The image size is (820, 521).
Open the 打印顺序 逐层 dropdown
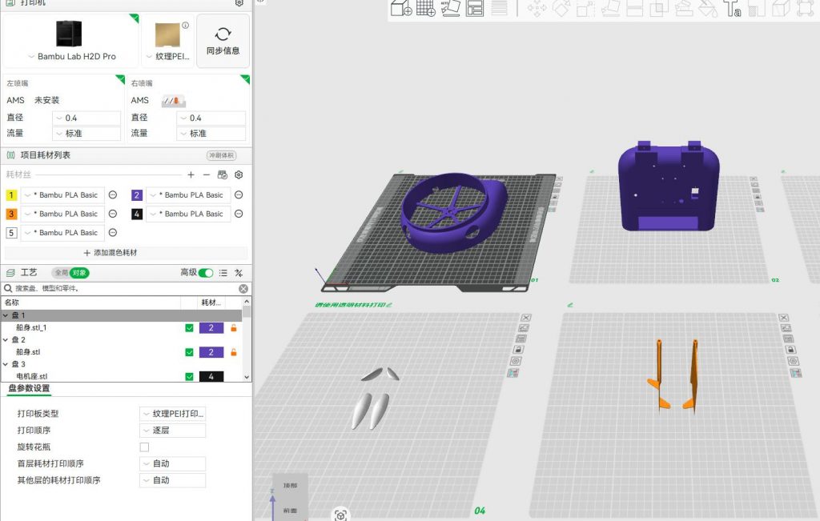point(173,430)
